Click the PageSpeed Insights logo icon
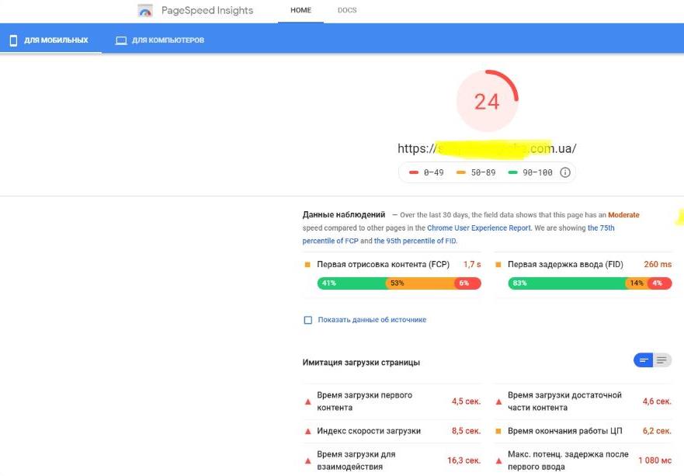The width and height of the screenshot is (684, 476). (145, 10)
